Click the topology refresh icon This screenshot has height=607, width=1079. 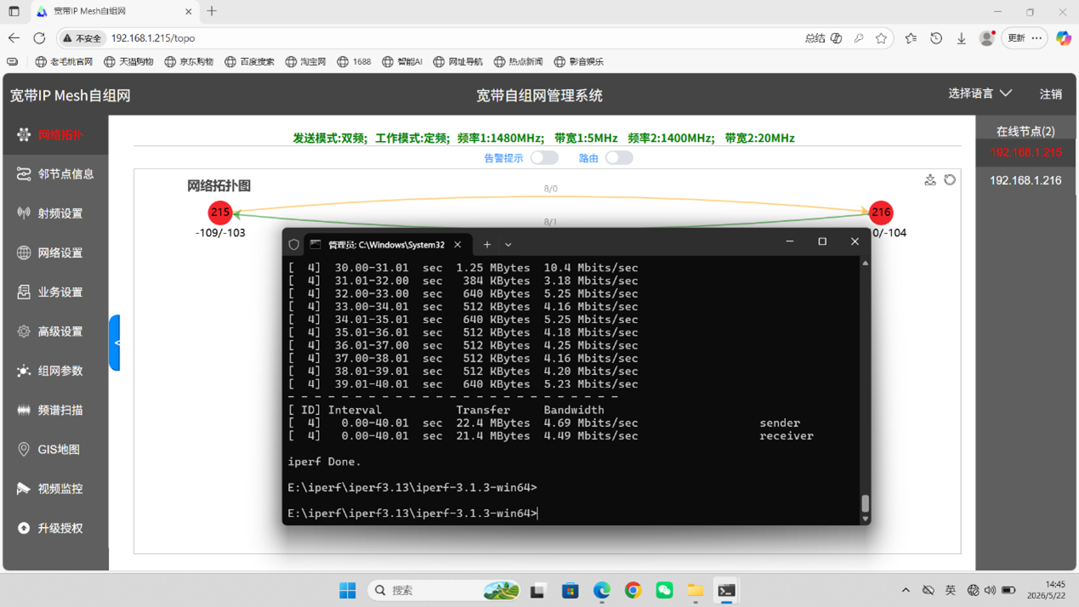950,180
